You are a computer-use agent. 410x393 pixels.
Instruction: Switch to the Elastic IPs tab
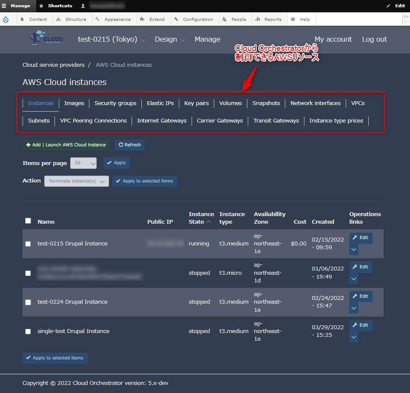pyautogui.click(x=160, y=103)
